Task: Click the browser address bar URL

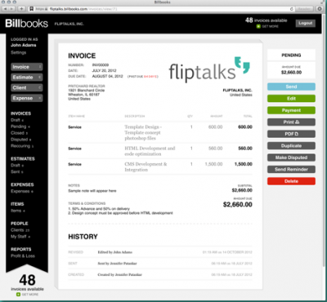Action: point(83,9)
